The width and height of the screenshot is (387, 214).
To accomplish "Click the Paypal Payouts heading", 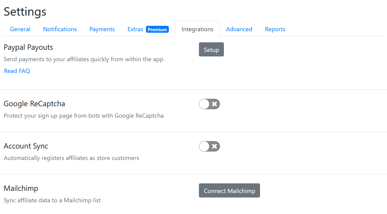I will [x=28, y=47].
